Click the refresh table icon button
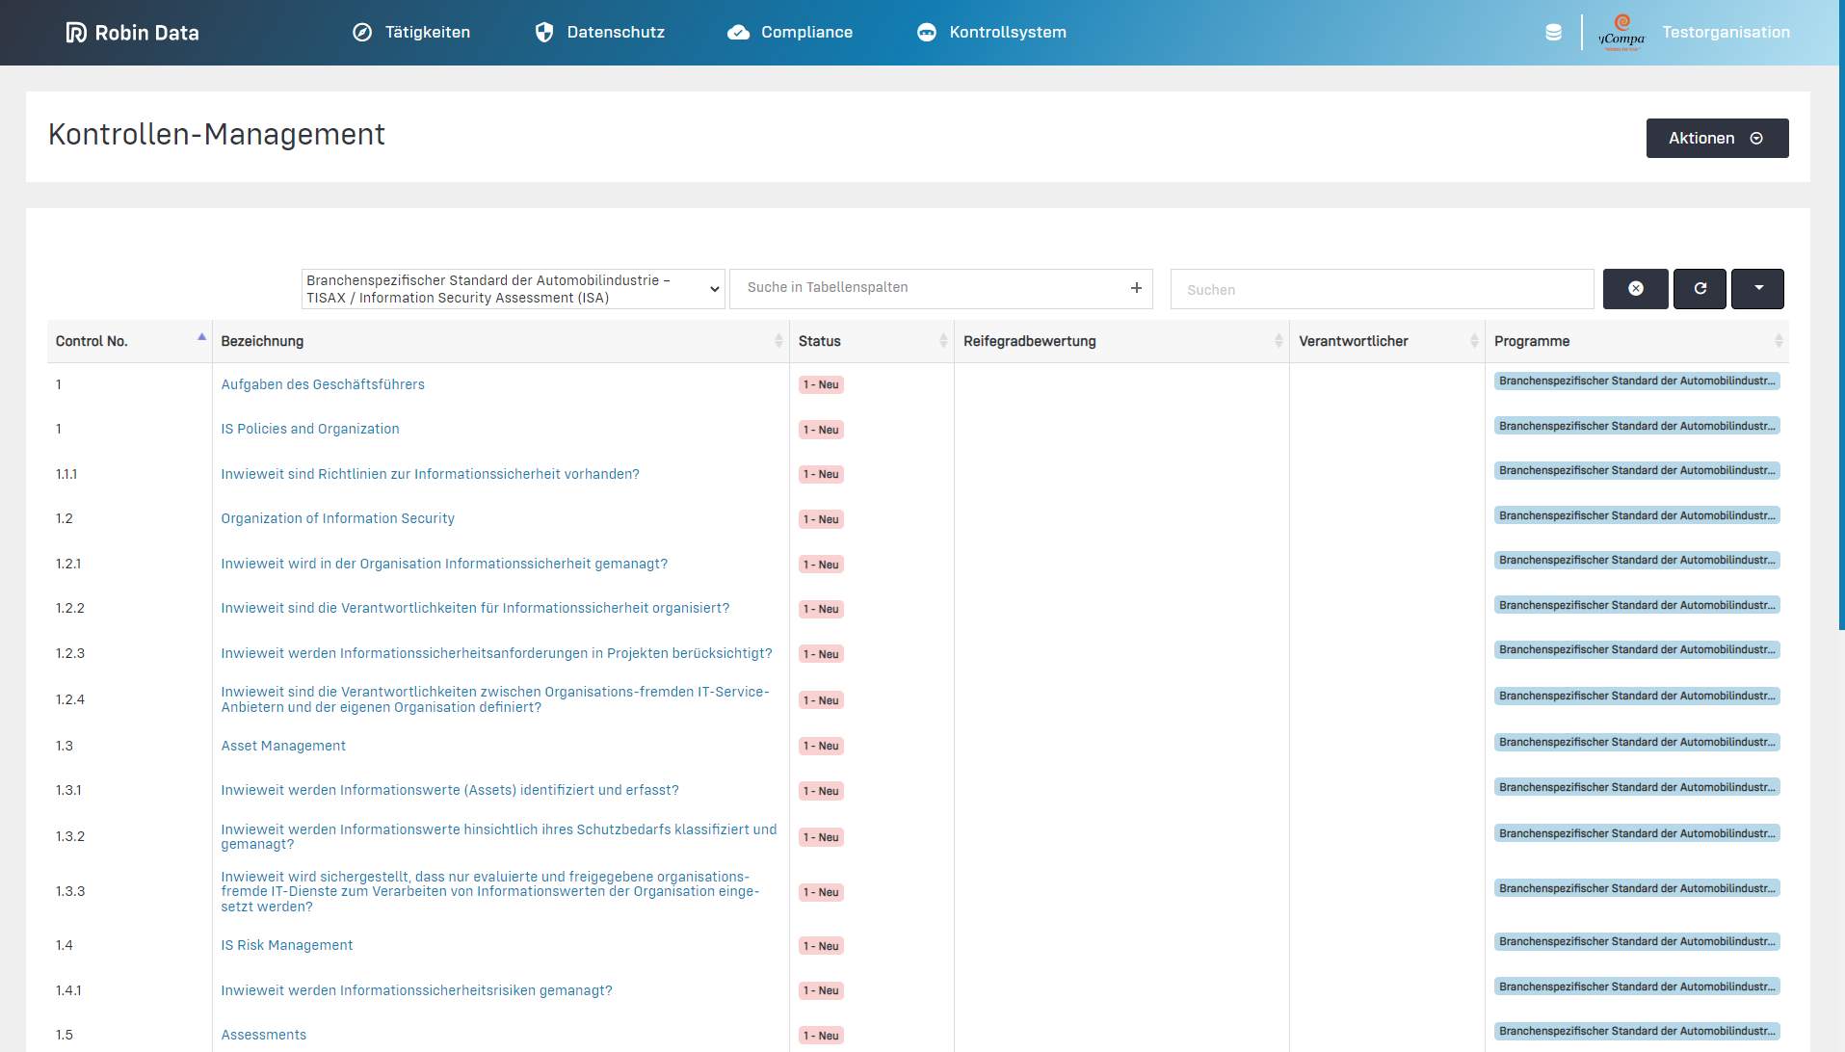Screen dimensions: 1845x1052 [1700, 289]
